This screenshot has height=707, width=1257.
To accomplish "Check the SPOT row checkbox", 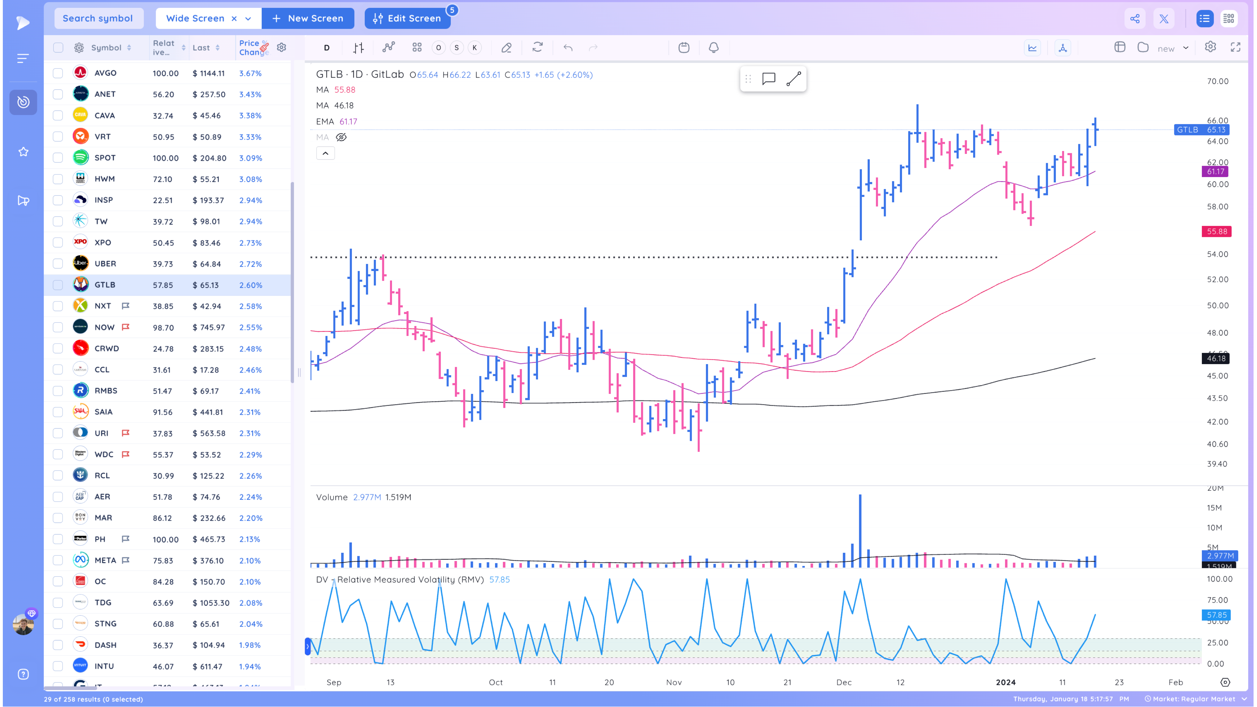I will click(58, 158).
